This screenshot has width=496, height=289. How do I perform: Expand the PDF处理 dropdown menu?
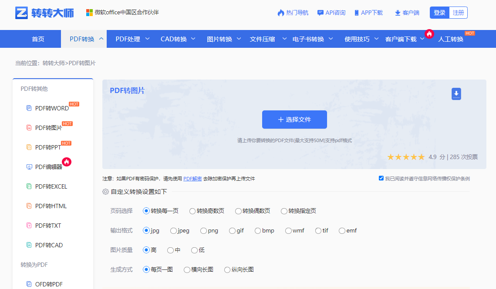129,39
